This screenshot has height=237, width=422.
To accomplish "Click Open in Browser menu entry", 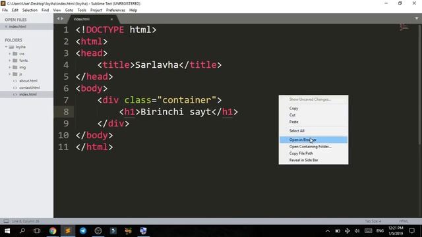I will [x=313, y=140].
